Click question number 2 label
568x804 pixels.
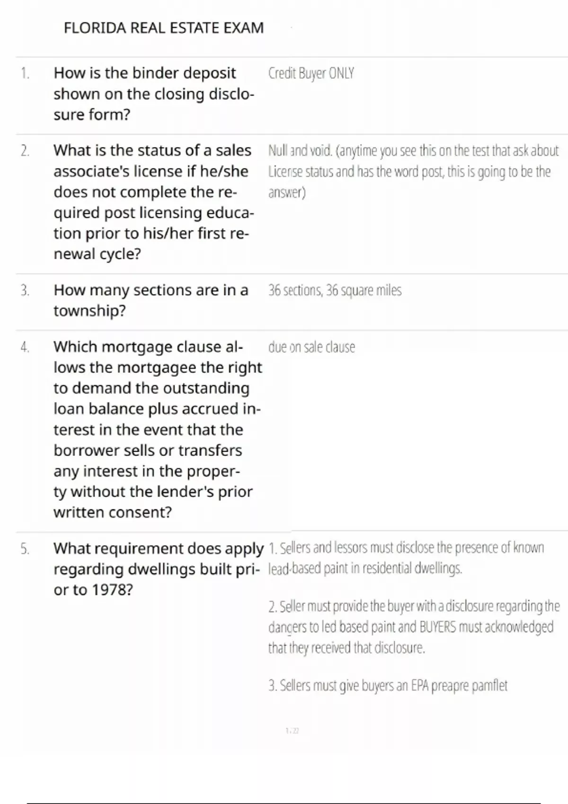25,151
